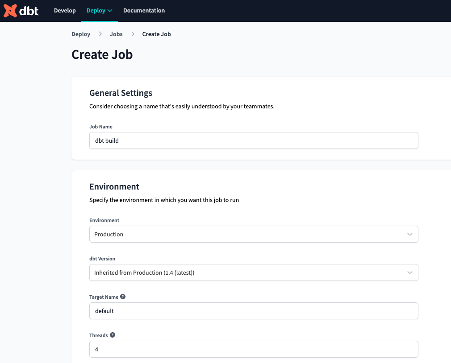
Task: Go to the Deploy breadcrumb link
Action: point(81,34)
